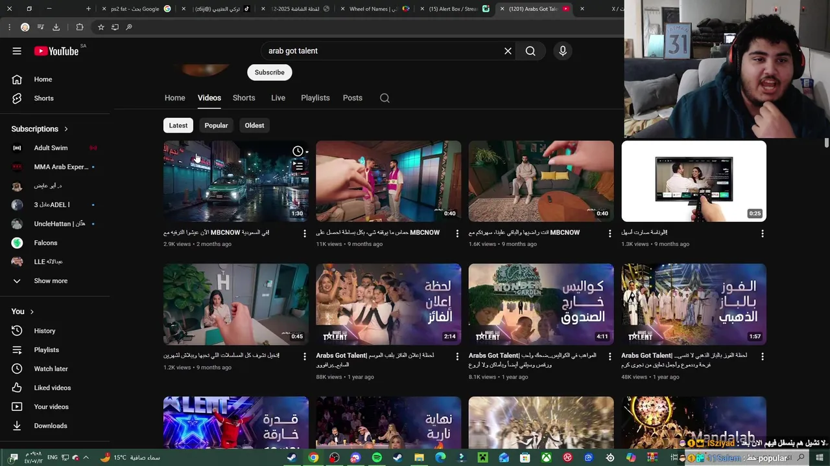Open Minecraft from the taskbar

click(x=482, y=458)
